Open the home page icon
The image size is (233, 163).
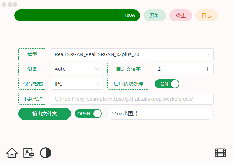tap(12, 153)
